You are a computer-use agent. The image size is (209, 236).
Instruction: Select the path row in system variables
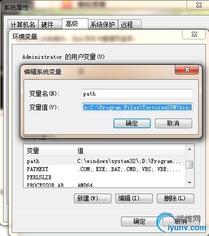[x=104, y=161]
